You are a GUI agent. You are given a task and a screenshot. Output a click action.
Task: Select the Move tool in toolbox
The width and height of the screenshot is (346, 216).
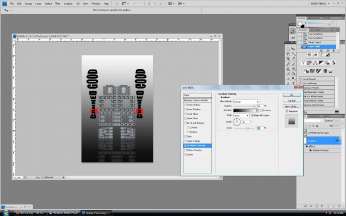point(294,49)
